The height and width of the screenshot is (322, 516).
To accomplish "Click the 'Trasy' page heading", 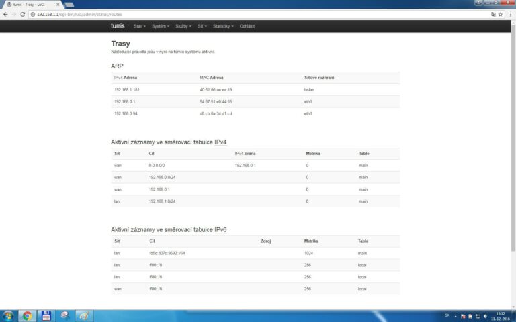I will click(x=120, y=44).
